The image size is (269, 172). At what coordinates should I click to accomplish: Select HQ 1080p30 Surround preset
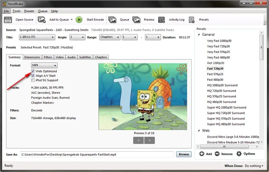tap(222, 85)
